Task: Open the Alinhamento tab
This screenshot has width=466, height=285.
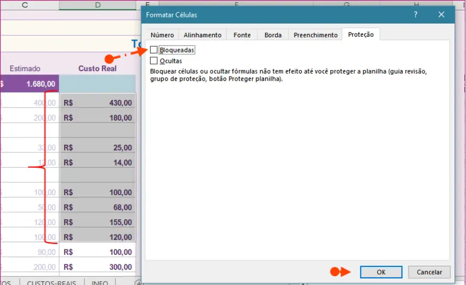Action: point(203,35)
